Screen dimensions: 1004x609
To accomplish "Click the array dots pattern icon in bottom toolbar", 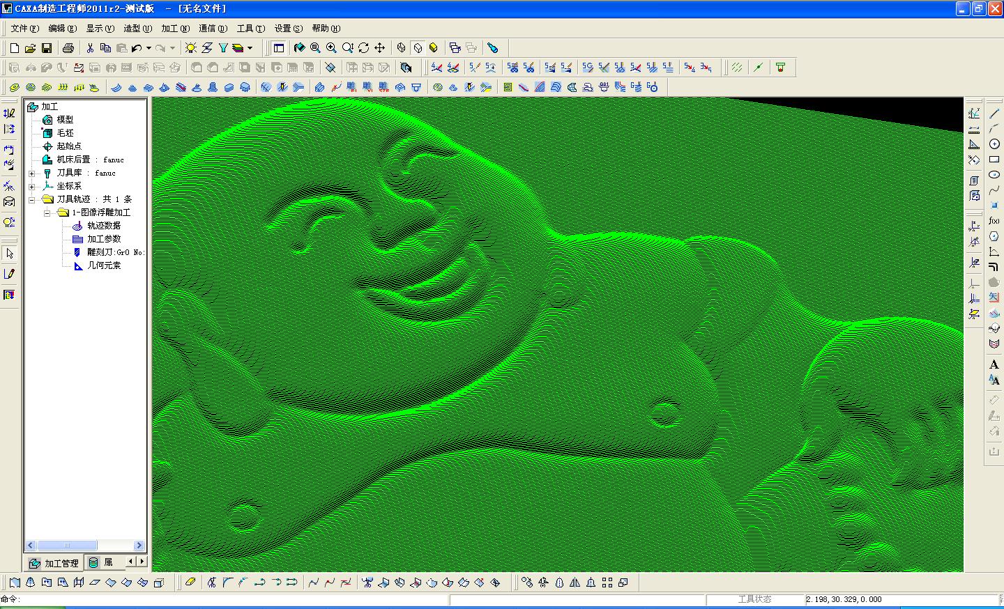I will point(607,583).
